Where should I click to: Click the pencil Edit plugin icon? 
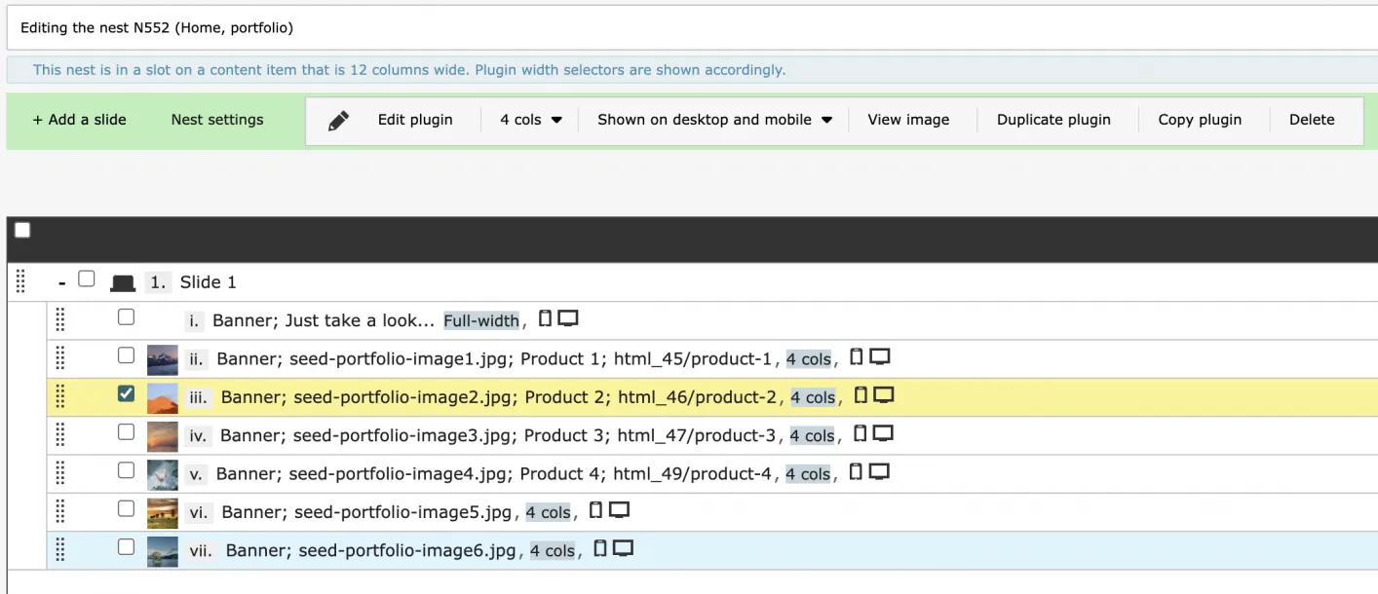click(x=337, y=119)
